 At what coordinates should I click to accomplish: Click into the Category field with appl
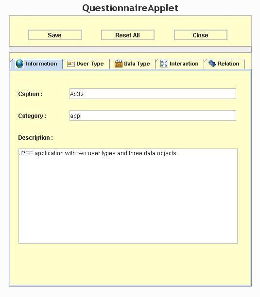tap(153, 115)
